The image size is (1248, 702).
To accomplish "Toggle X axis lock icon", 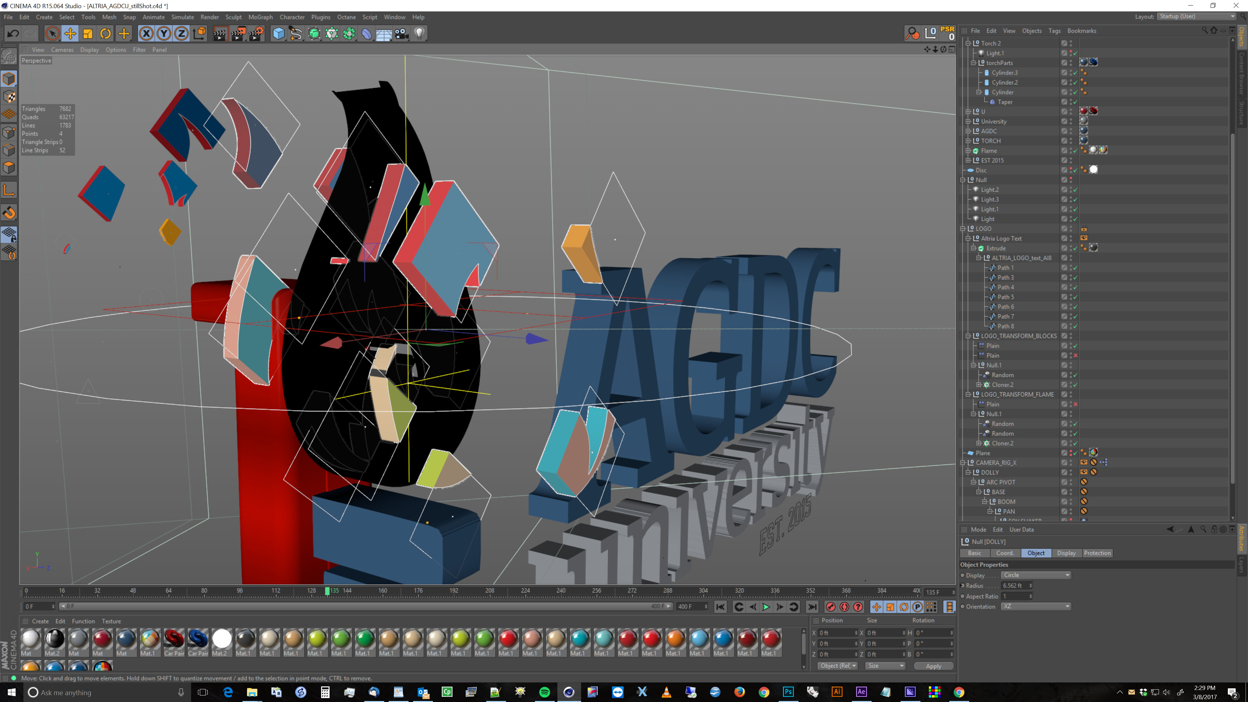I will [146, 33].
